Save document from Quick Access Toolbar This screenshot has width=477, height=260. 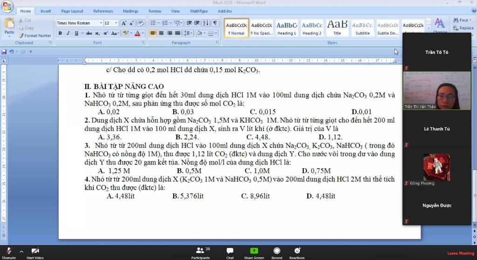click(x=4, y=52)
